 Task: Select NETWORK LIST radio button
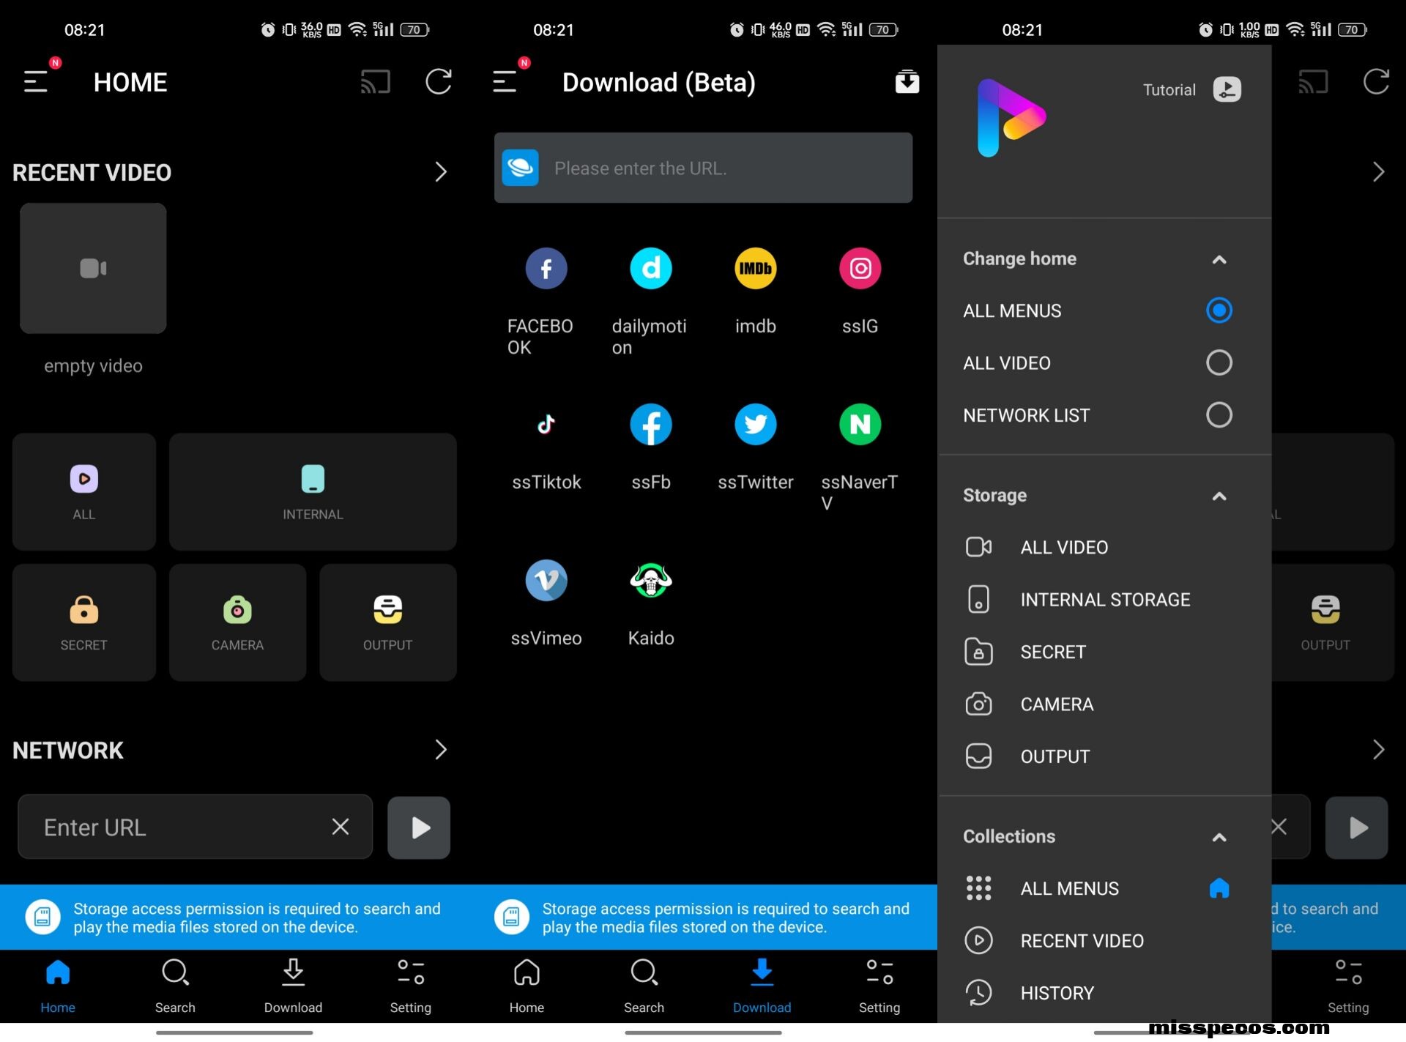tap(1219, 415)
